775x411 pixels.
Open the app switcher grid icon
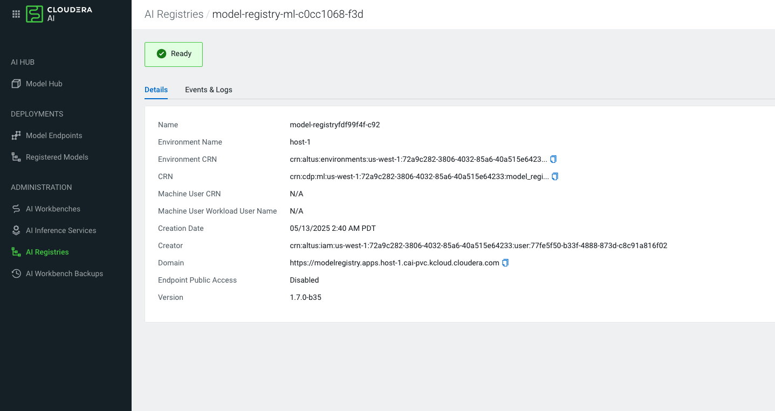16,15
